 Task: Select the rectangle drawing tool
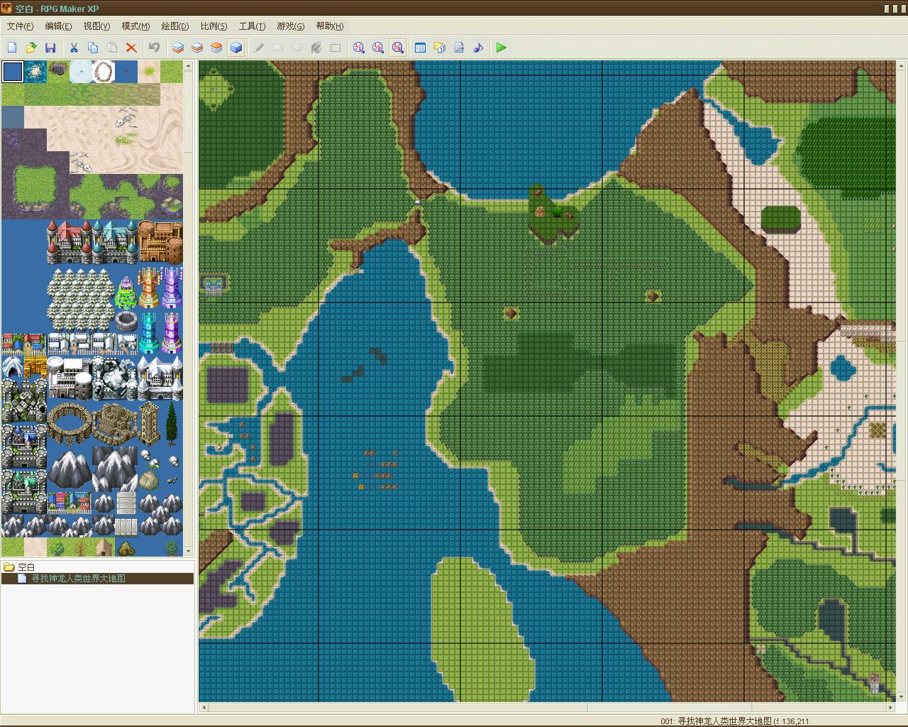(278, 48)
